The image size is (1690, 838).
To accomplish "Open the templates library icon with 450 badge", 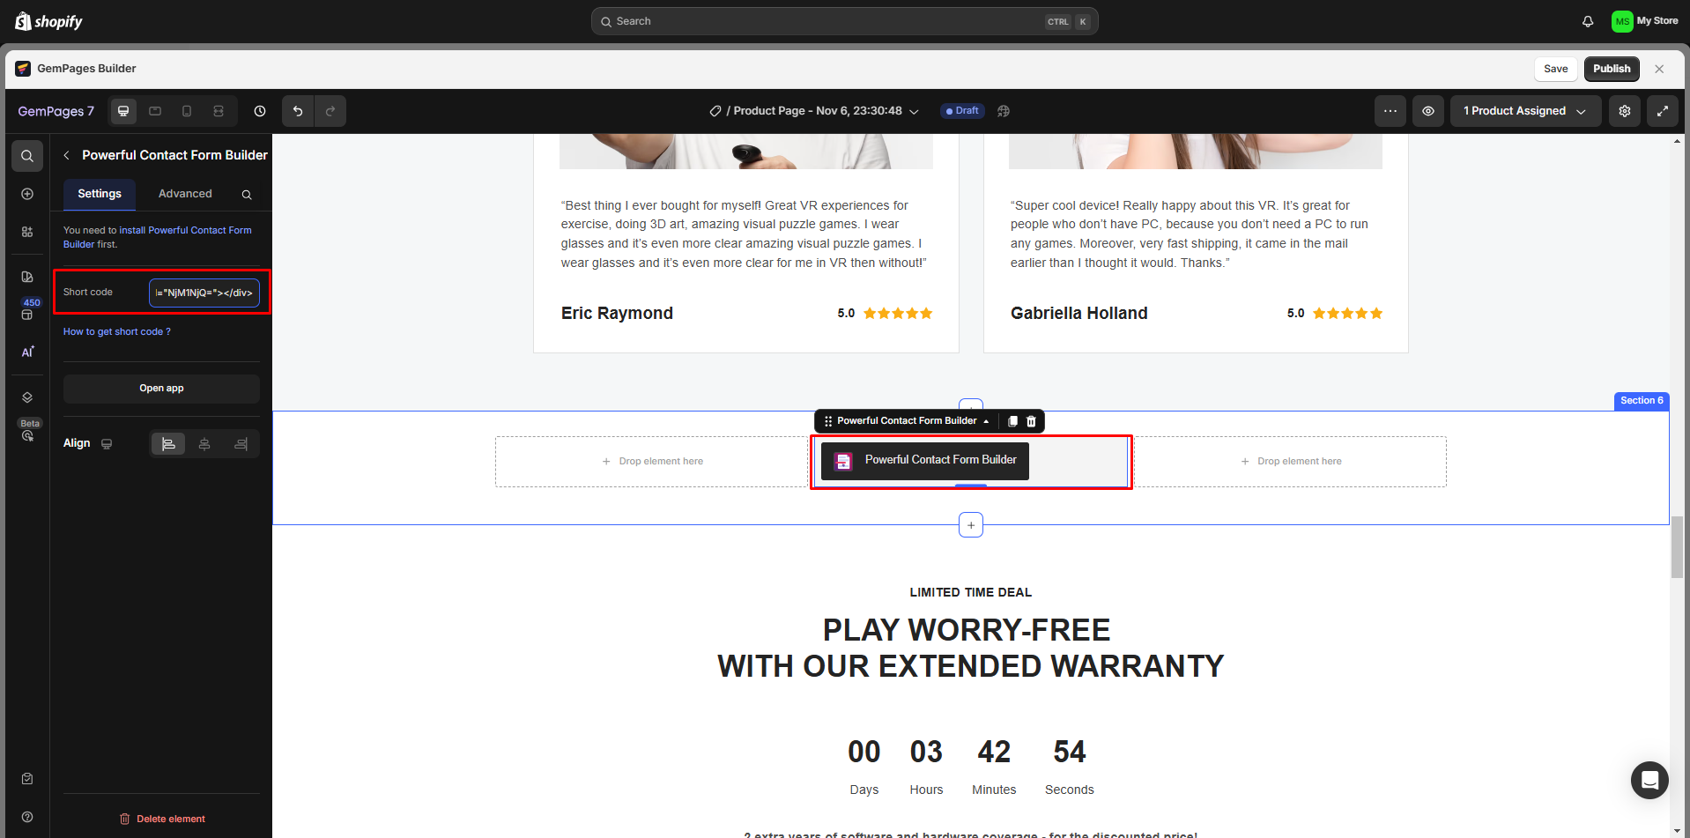I will coord(27,310).
